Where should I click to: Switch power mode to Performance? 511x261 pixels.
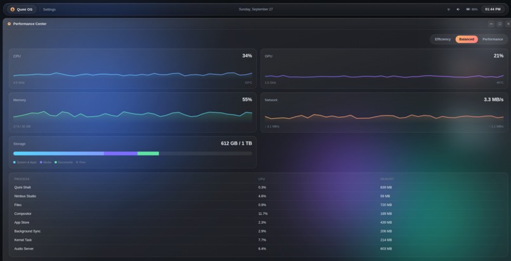coord(493,39)
